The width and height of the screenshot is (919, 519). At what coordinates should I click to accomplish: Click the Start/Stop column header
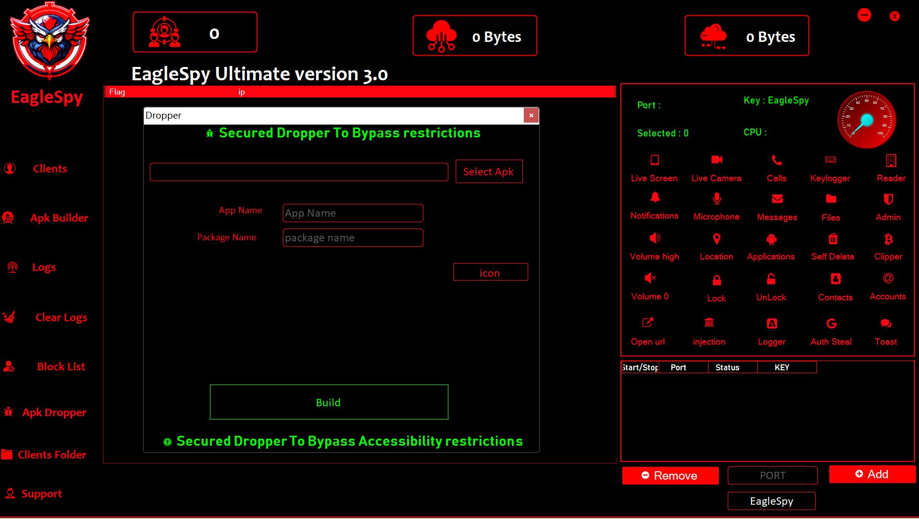640,367
